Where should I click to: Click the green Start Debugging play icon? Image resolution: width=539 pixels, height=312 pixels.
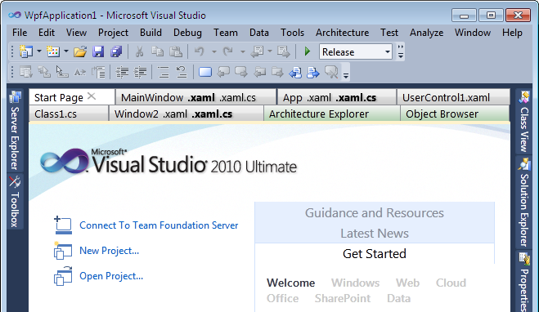coord(308,51)
